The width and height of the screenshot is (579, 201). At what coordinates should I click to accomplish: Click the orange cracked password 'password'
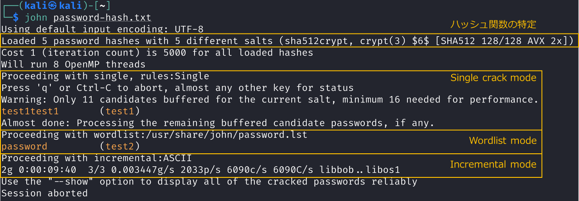click(24, 146)
